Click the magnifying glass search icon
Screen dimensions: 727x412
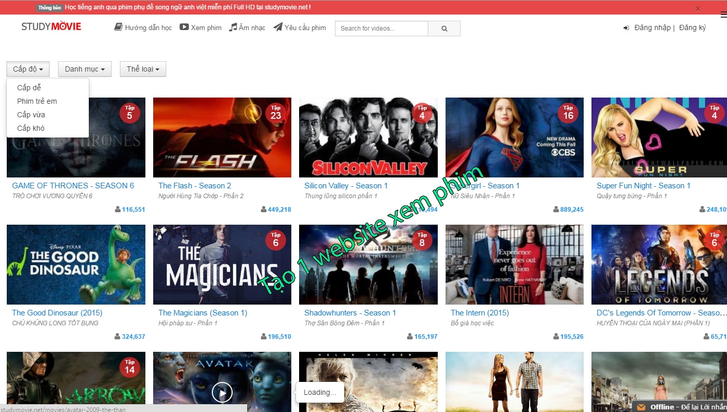point(443,29)
